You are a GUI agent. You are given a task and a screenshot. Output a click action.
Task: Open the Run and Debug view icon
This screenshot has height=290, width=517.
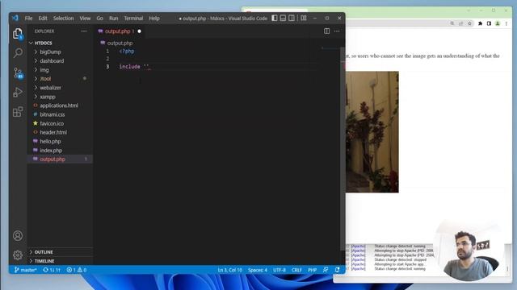18,93
